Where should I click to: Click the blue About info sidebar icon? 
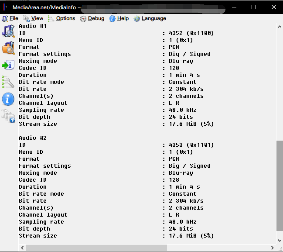pos(8,99)
